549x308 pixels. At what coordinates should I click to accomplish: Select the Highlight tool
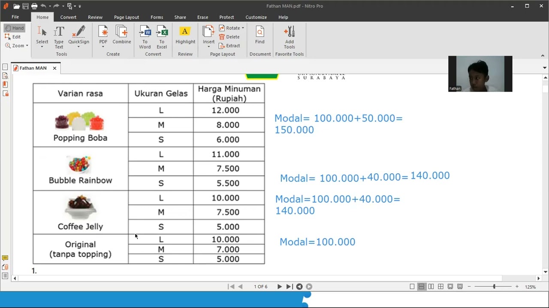(x=185, y=35)
